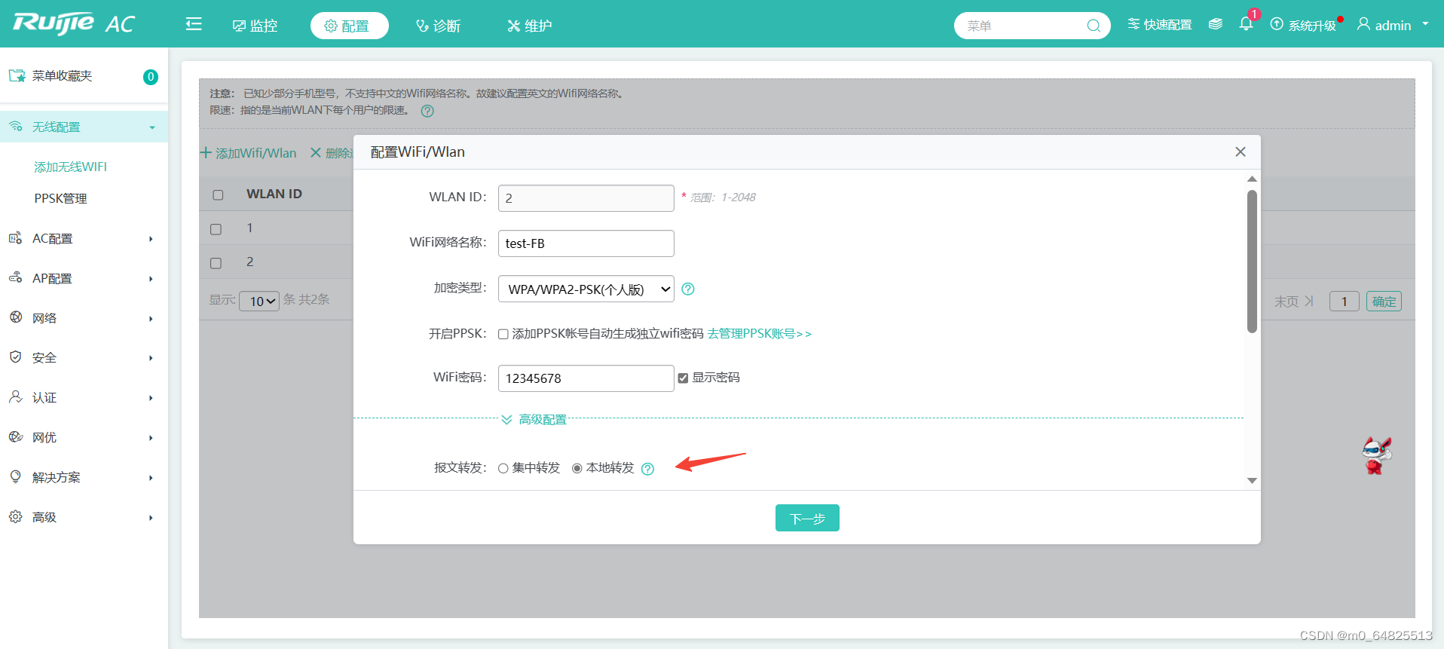Click the 高级 gear sidebar icon
The image size is (1444, 649).
15,516
